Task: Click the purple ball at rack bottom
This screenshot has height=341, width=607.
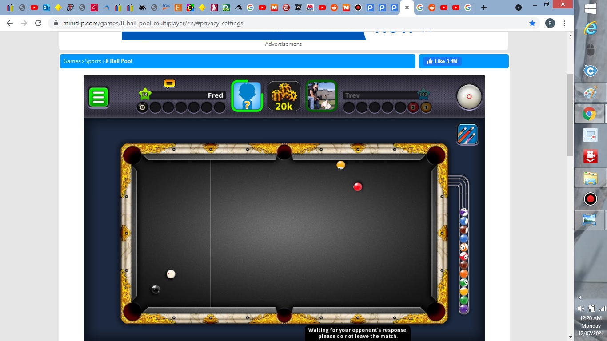Action: (464, 309)
